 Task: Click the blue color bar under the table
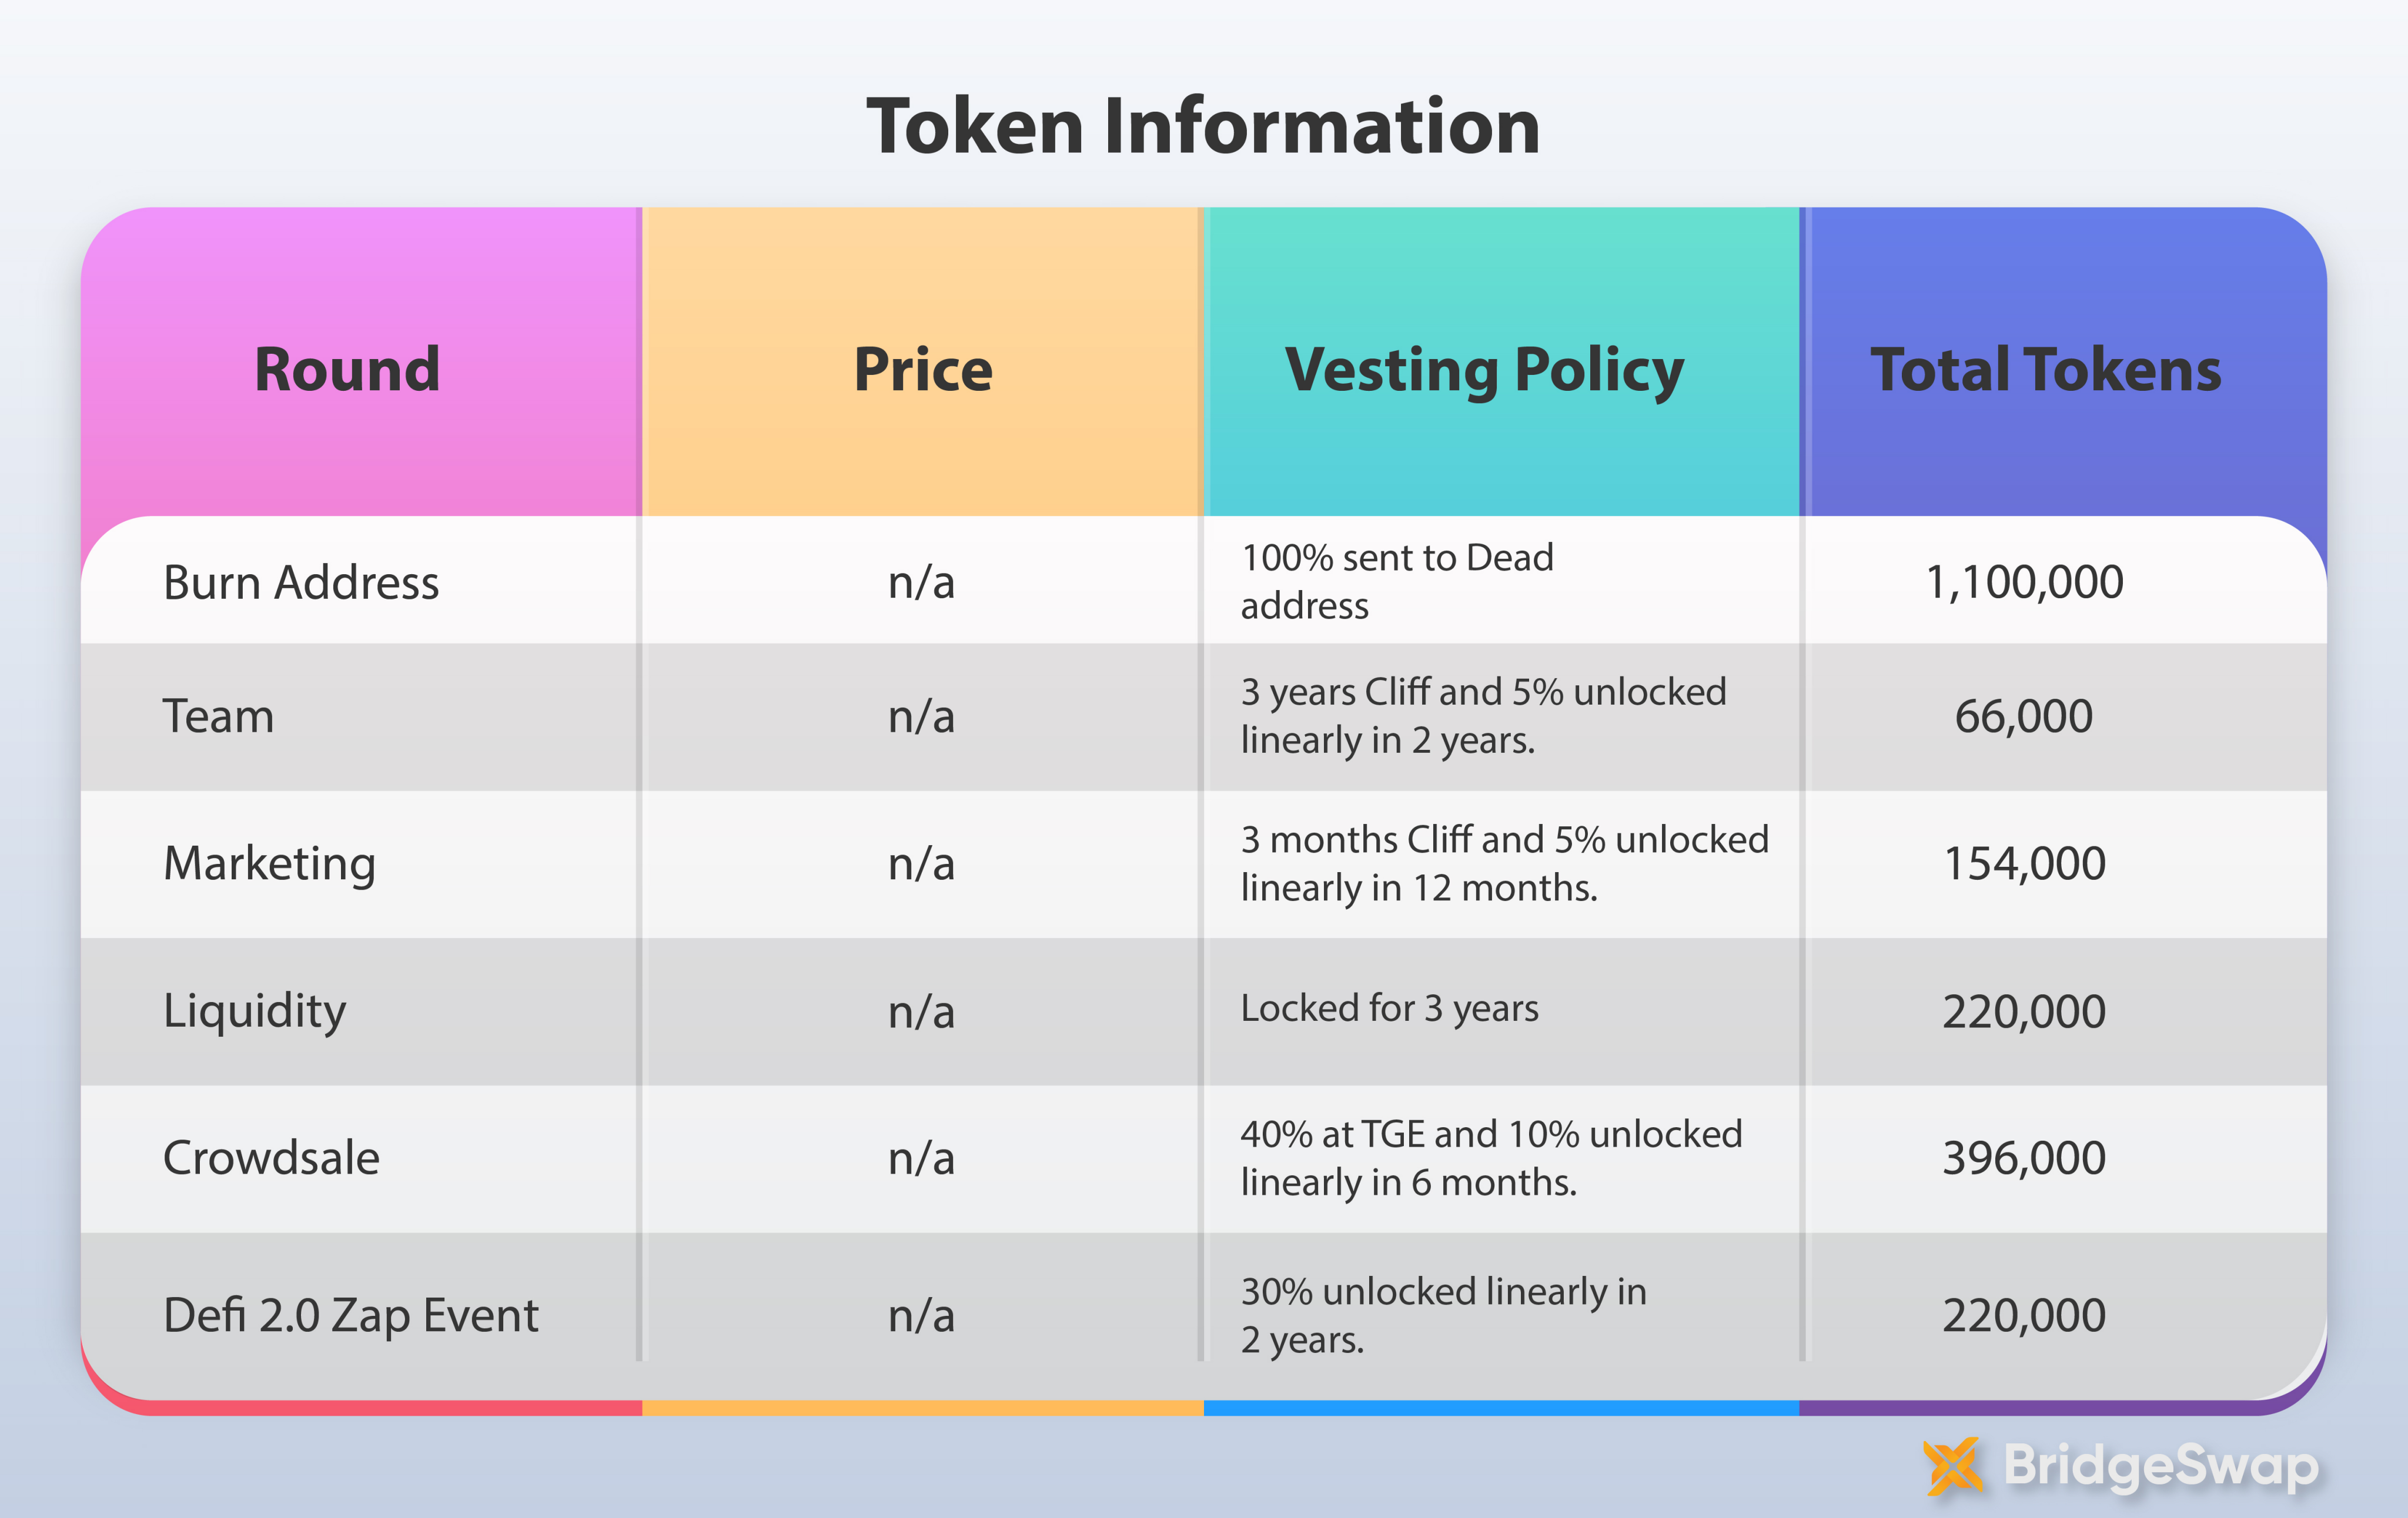click(x=1500, y=1408)
